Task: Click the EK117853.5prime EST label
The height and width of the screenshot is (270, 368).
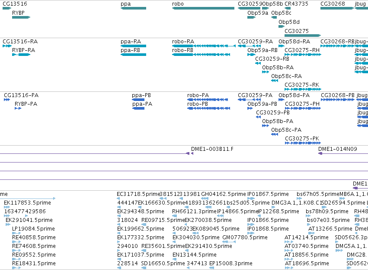Action: pyautogui.click(x=27, y=203)
